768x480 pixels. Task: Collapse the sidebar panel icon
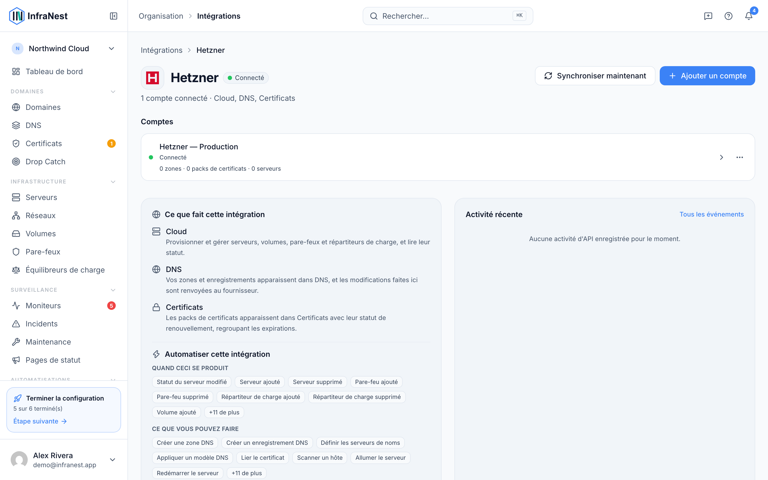click(114, 16)
